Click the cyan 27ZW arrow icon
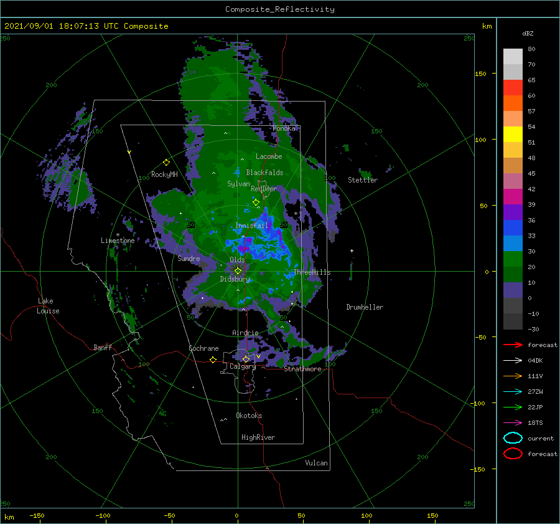The image size is (560, 524). (513, 392)
